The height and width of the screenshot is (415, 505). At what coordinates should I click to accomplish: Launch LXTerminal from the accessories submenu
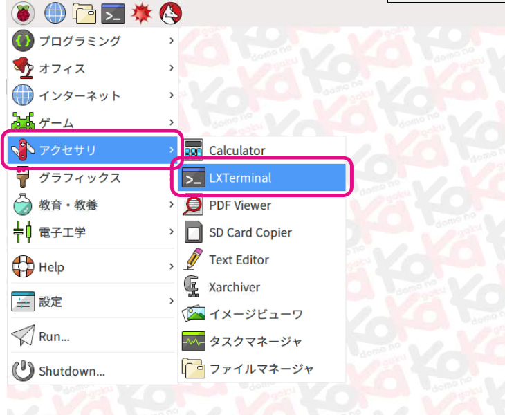(x=262, y=177)
